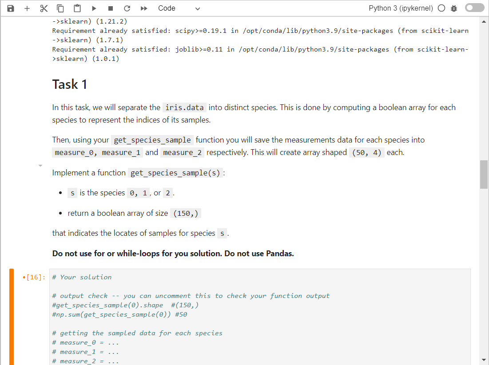Click the "# Your solution" comment line
489x365 pixels.
[x=82, y=277]
